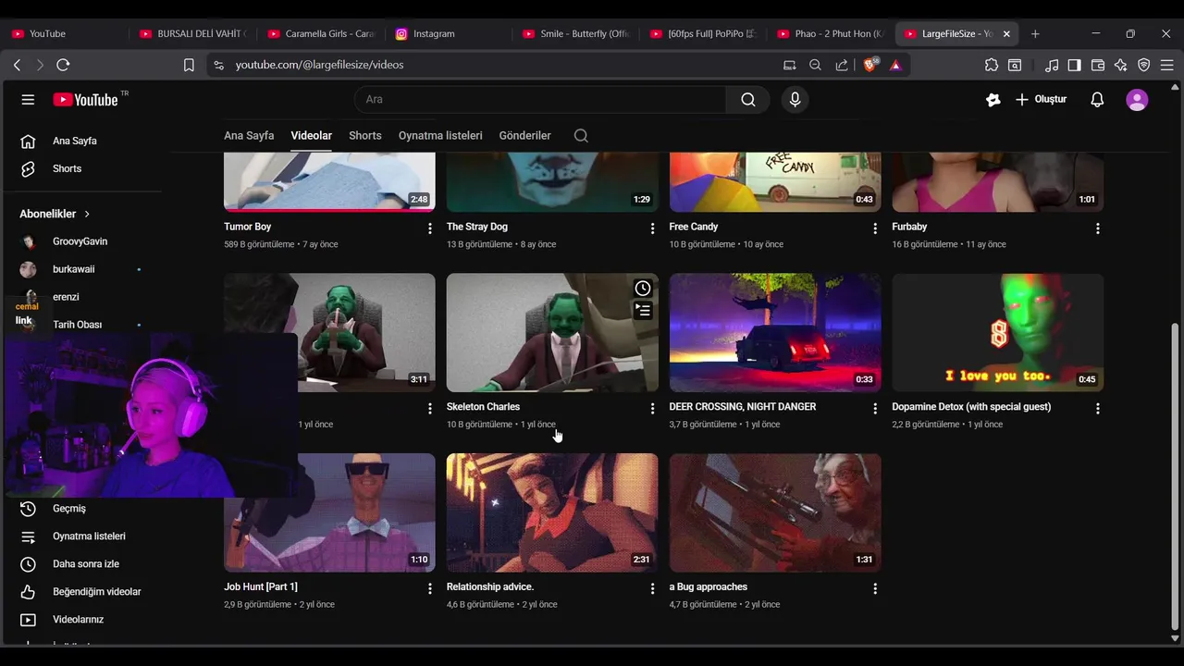
Task: Click the Ara search input field
Action: pos(540,100)
